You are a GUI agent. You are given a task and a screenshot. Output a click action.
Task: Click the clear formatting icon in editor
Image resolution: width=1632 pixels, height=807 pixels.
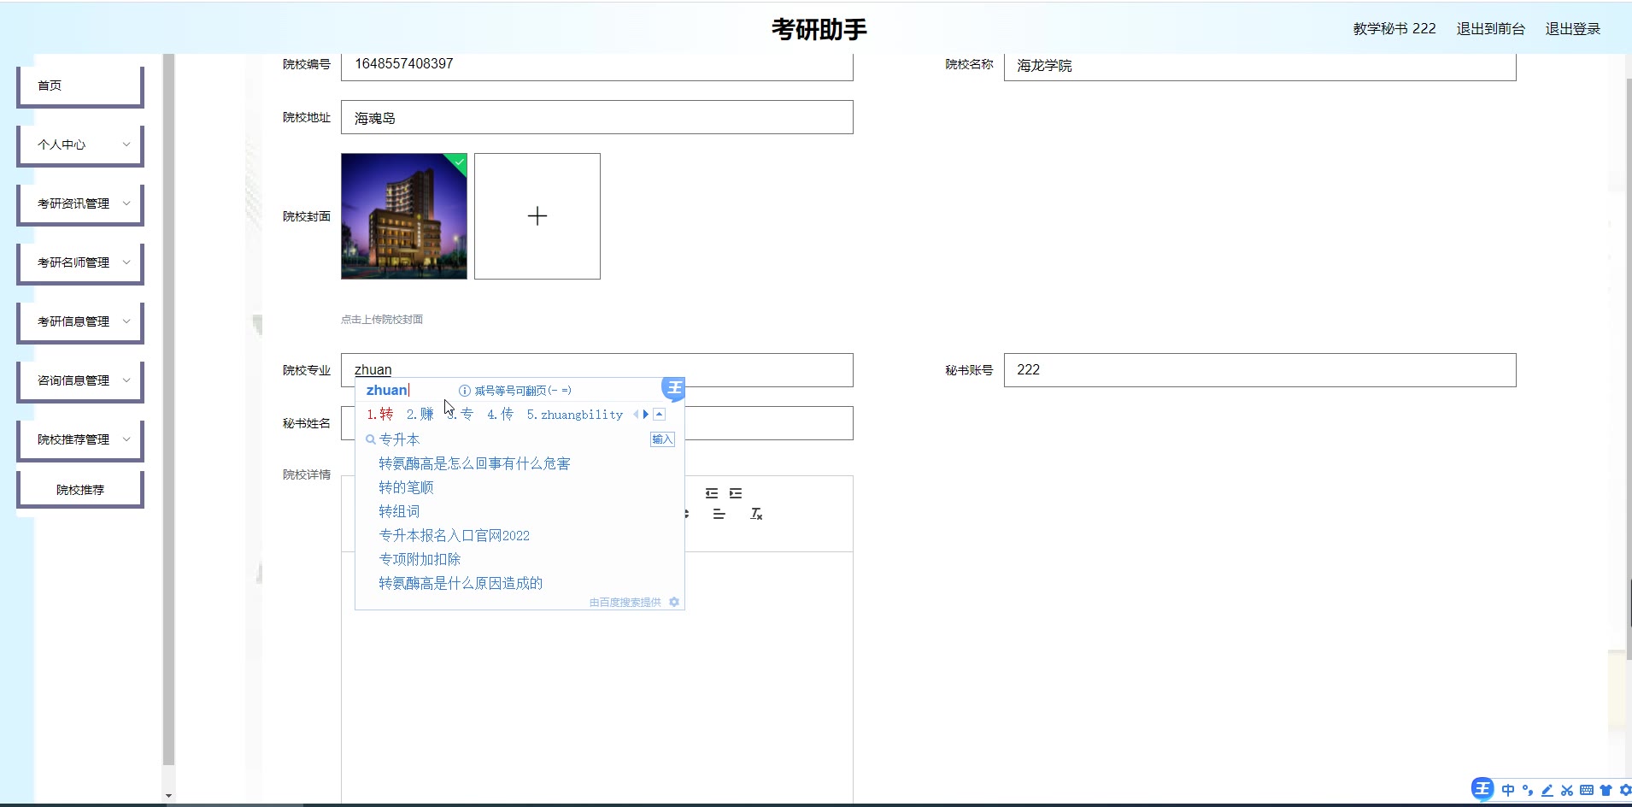point(756,514)
